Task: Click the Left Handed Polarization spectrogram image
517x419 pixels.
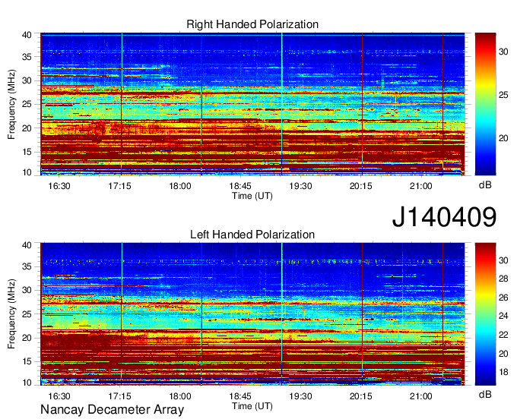Action: point(252,314)
